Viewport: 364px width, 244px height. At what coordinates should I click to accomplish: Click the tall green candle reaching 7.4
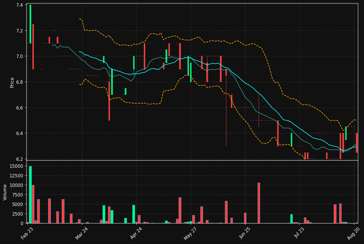coord(30,24)
